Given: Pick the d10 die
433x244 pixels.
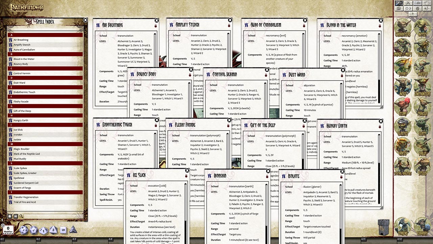Looking at the screenshot, I should pyautogui.click(x=44, y=230).
